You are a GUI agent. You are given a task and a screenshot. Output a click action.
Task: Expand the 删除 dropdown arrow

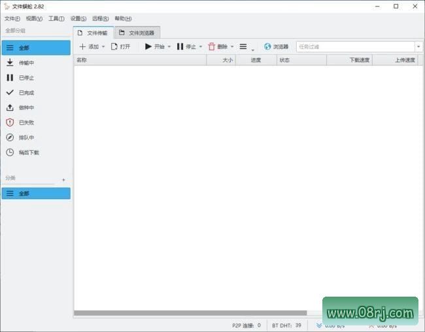pyautogui.click(x=232, y=46)
